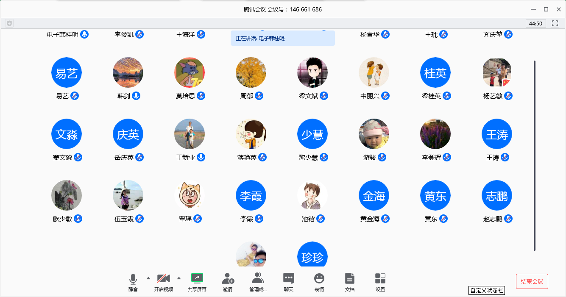Click the Share Screen (共享屏幕) icon

click(197, 279)
